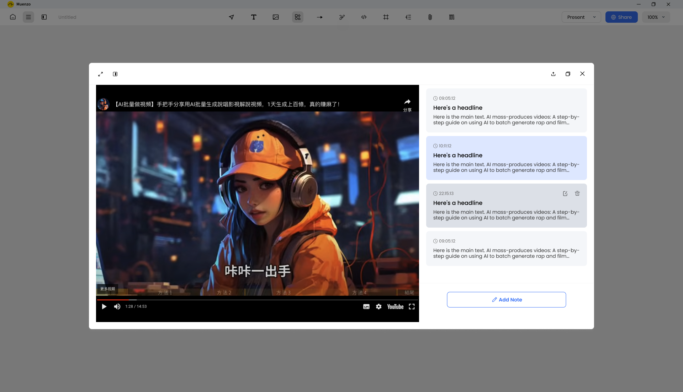683x392 pixels.
Task: Jump to chapter 結尾 marker
Action: pos(409,293)
